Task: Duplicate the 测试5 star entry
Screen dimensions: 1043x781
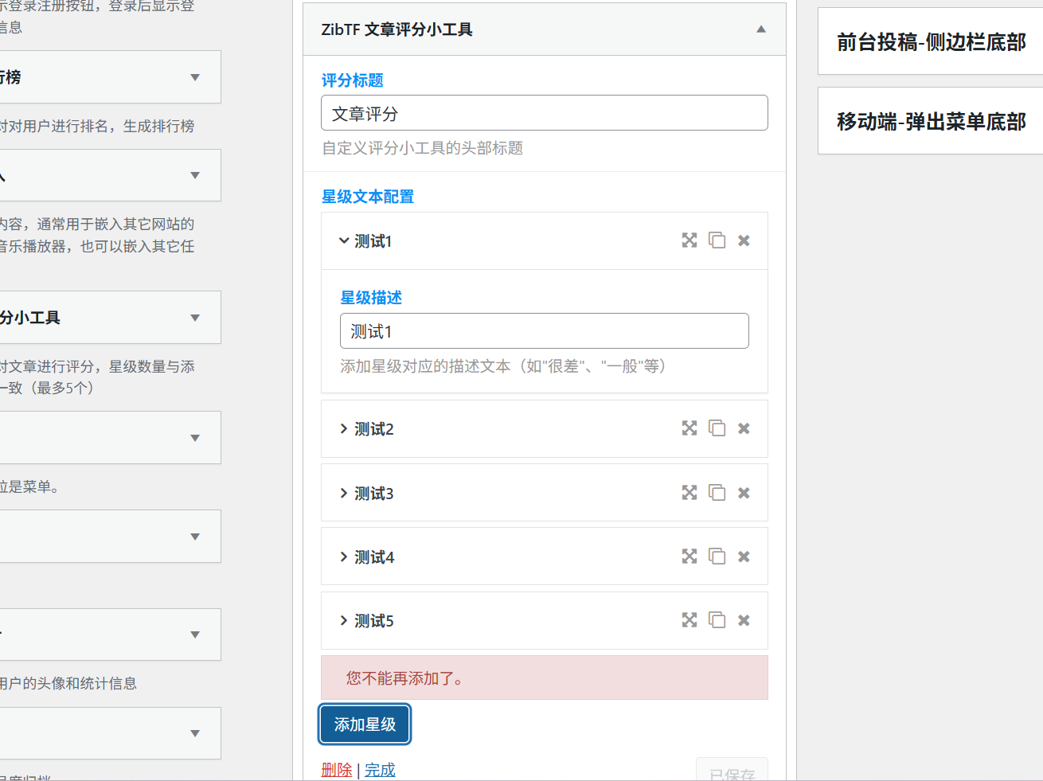Action: (717, 619)
